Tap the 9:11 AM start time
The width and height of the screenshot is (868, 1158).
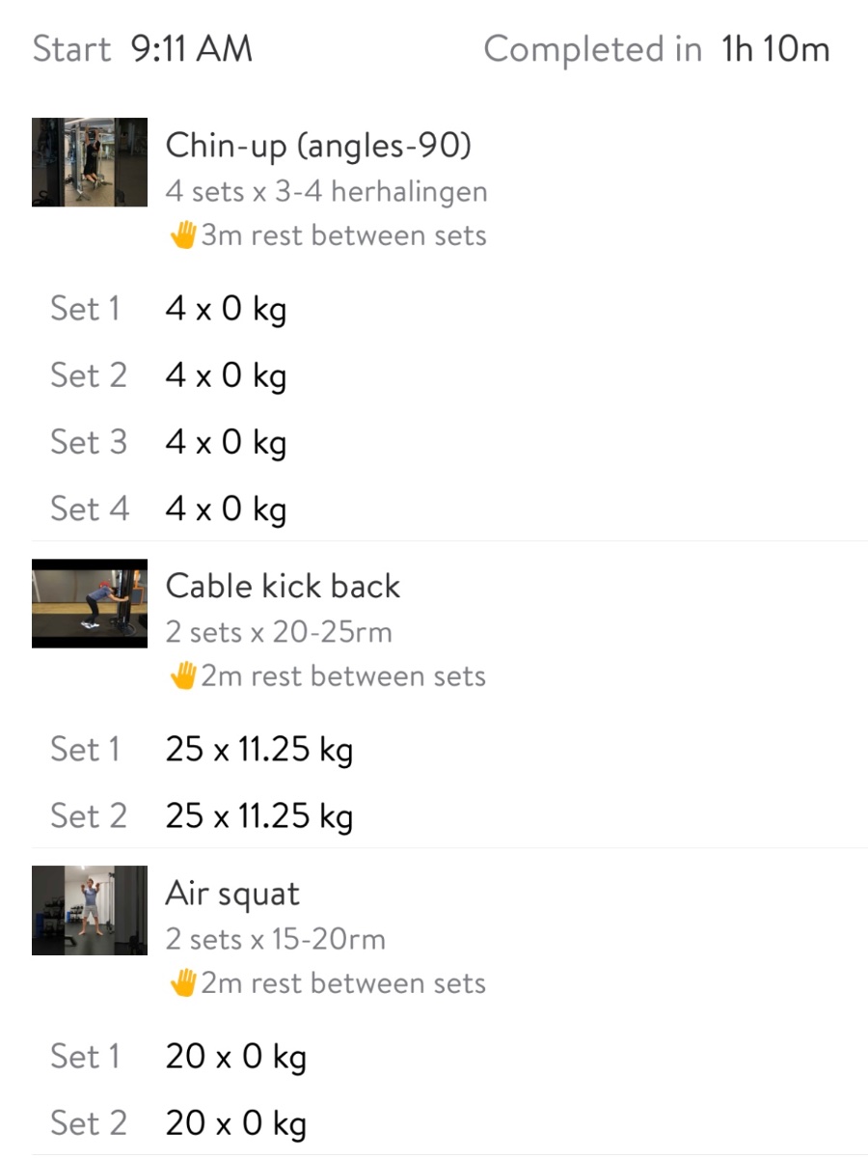(191, 49)
